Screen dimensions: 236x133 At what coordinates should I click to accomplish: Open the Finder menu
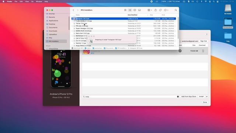9,1
